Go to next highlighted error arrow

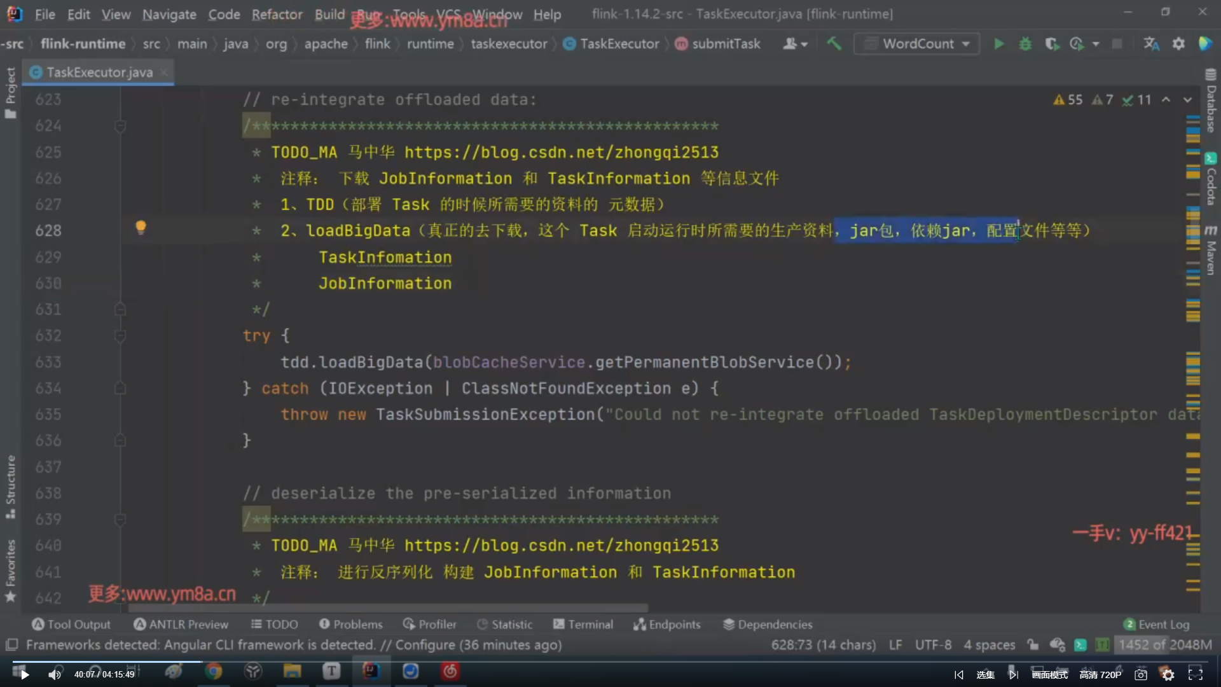1187,100
